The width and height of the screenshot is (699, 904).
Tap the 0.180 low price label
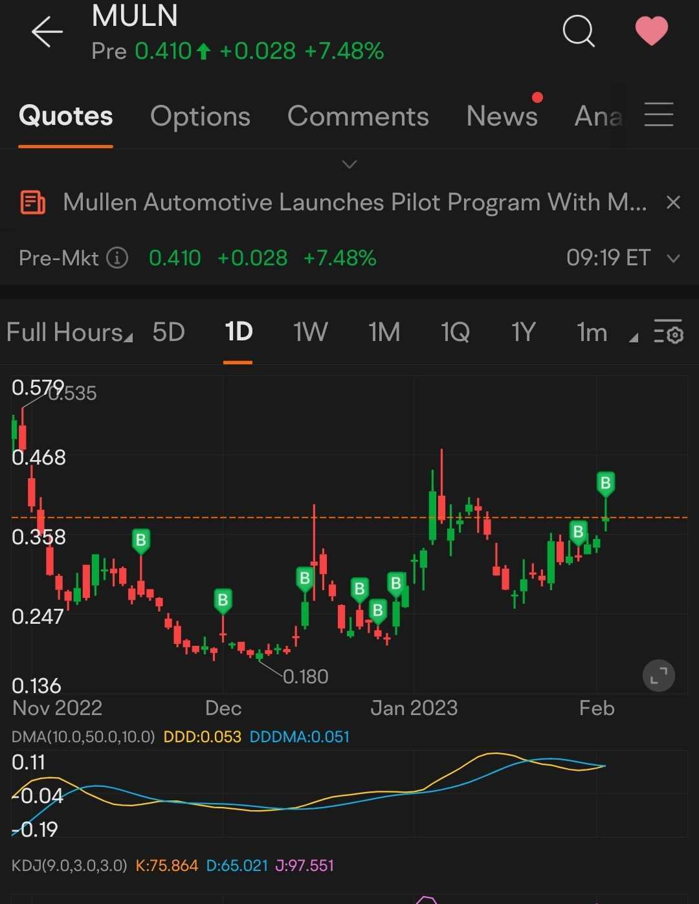click(x=305, y=677)
